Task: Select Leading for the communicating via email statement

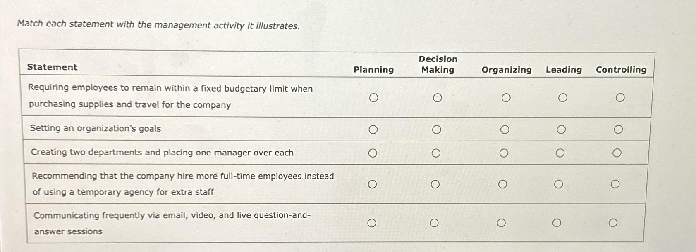Action: click(557, 223)
